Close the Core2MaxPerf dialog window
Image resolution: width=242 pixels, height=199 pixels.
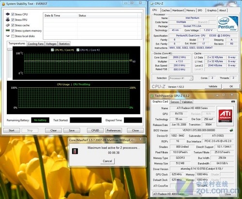140,139
